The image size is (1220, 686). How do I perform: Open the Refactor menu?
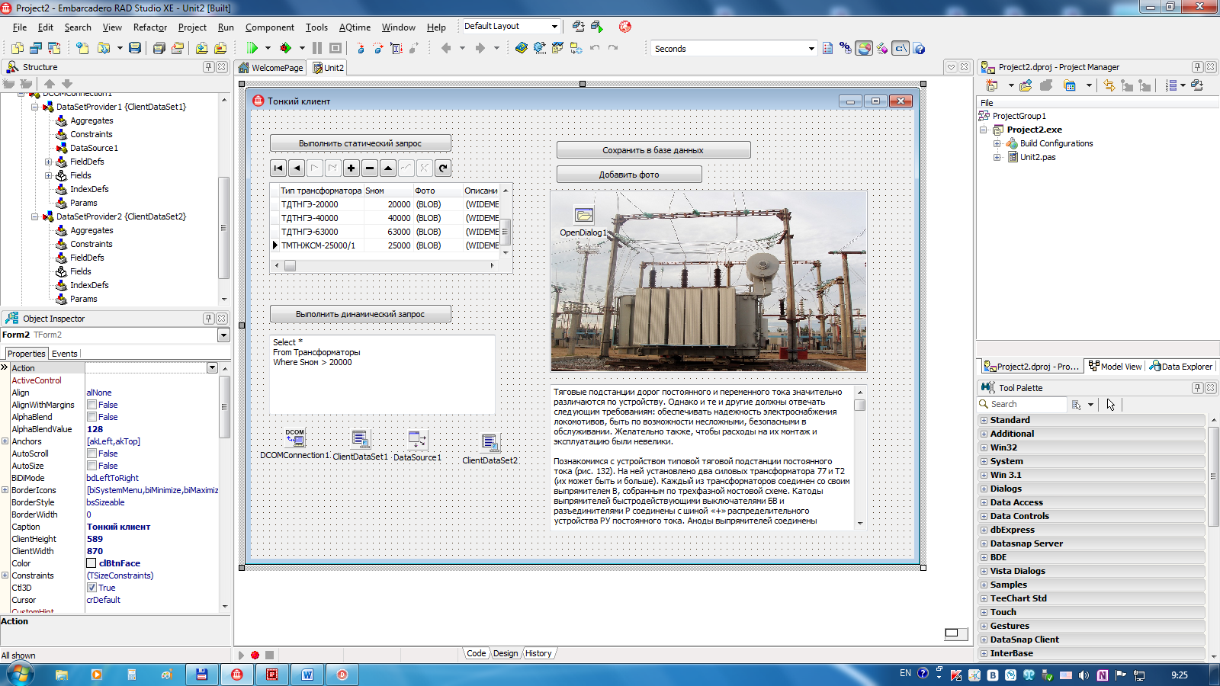(x=149, y=27)
